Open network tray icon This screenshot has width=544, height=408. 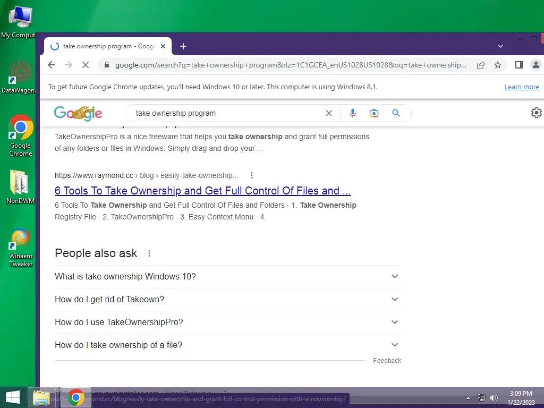click(x=481, y=398)
